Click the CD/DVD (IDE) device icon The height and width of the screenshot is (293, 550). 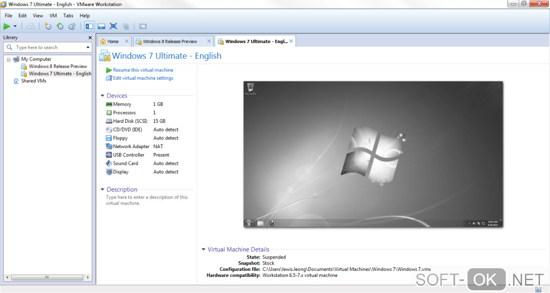point(109,129)
